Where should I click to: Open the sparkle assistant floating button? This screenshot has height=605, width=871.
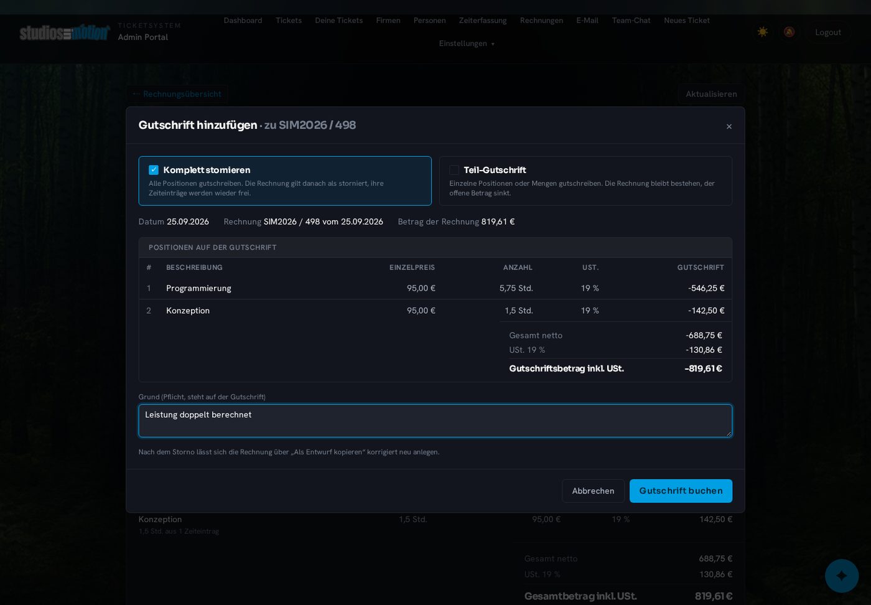click(842, 576)
